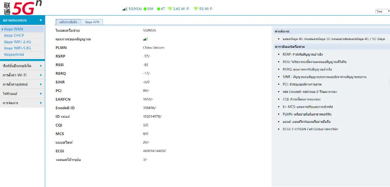Viewport: 390px width, 187px height.
Task: Click the 5G Wi-Fi status icon
Action: pyautogui.click(x=196, y=9)
